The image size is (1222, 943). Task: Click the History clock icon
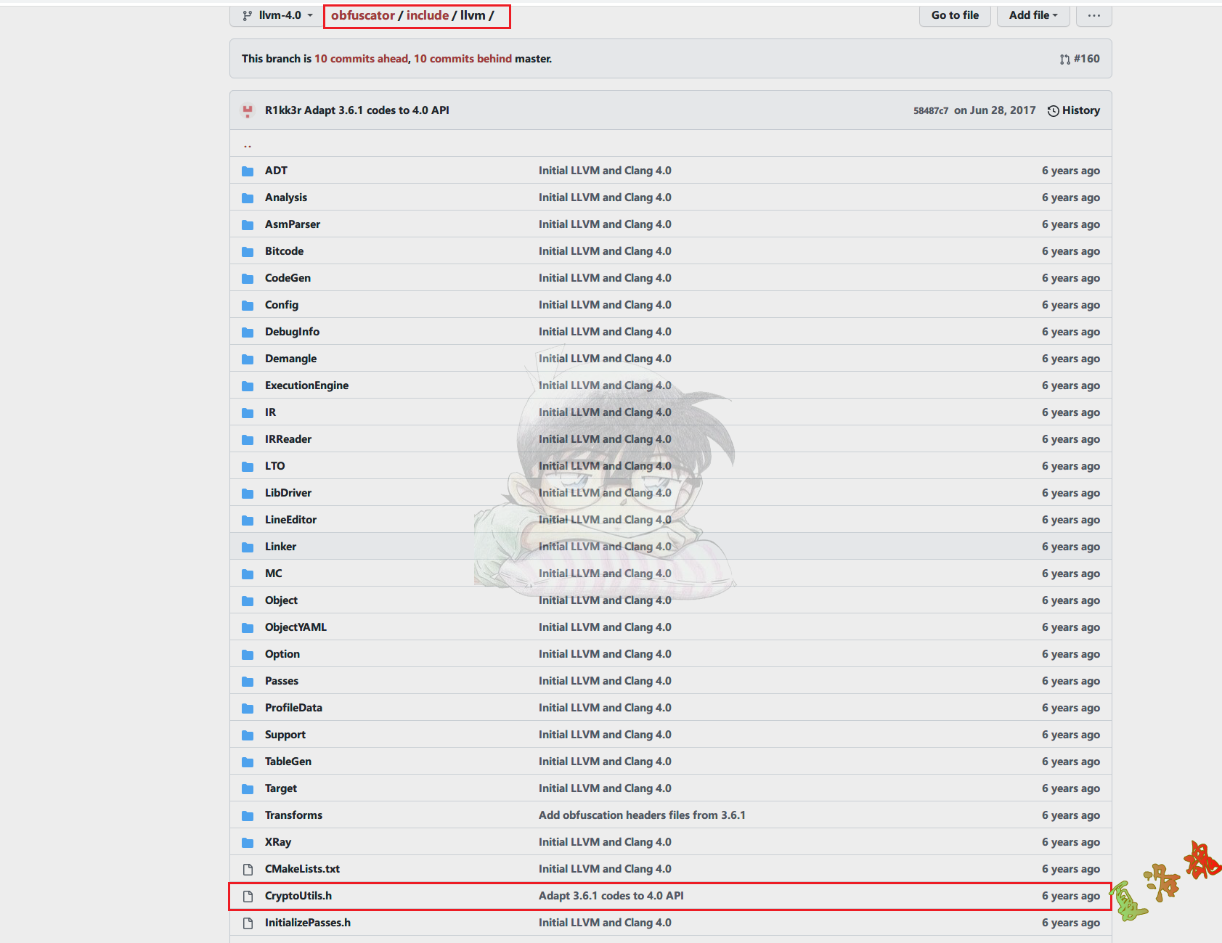(x=1053, y=110)
